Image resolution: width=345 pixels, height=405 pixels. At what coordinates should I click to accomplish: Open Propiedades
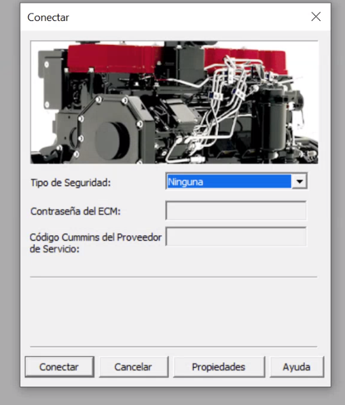(219, 367)
